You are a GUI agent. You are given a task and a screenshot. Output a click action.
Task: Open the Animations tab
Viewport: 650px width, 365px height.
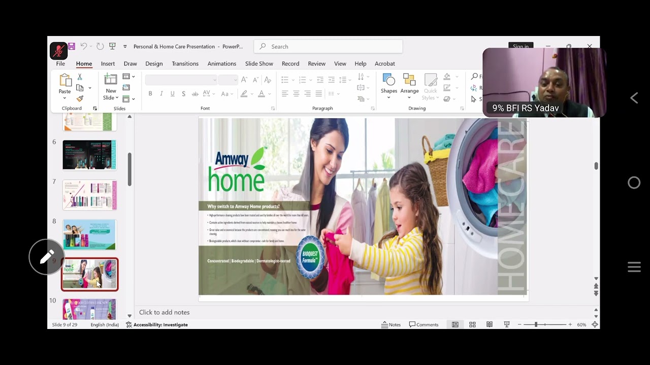coord(222,63)
